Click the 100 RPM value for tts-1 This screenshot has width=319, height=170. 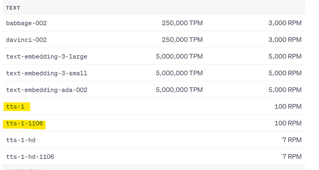coord(288,107)
